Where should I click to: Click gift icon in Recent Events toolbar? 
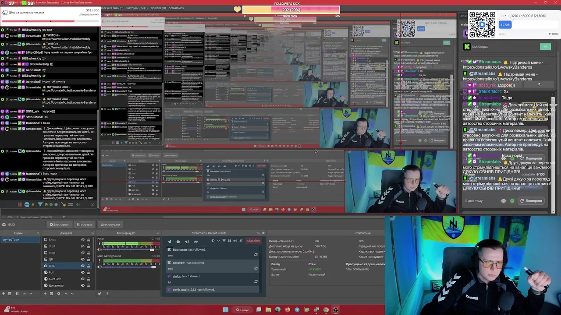(178, 241)
